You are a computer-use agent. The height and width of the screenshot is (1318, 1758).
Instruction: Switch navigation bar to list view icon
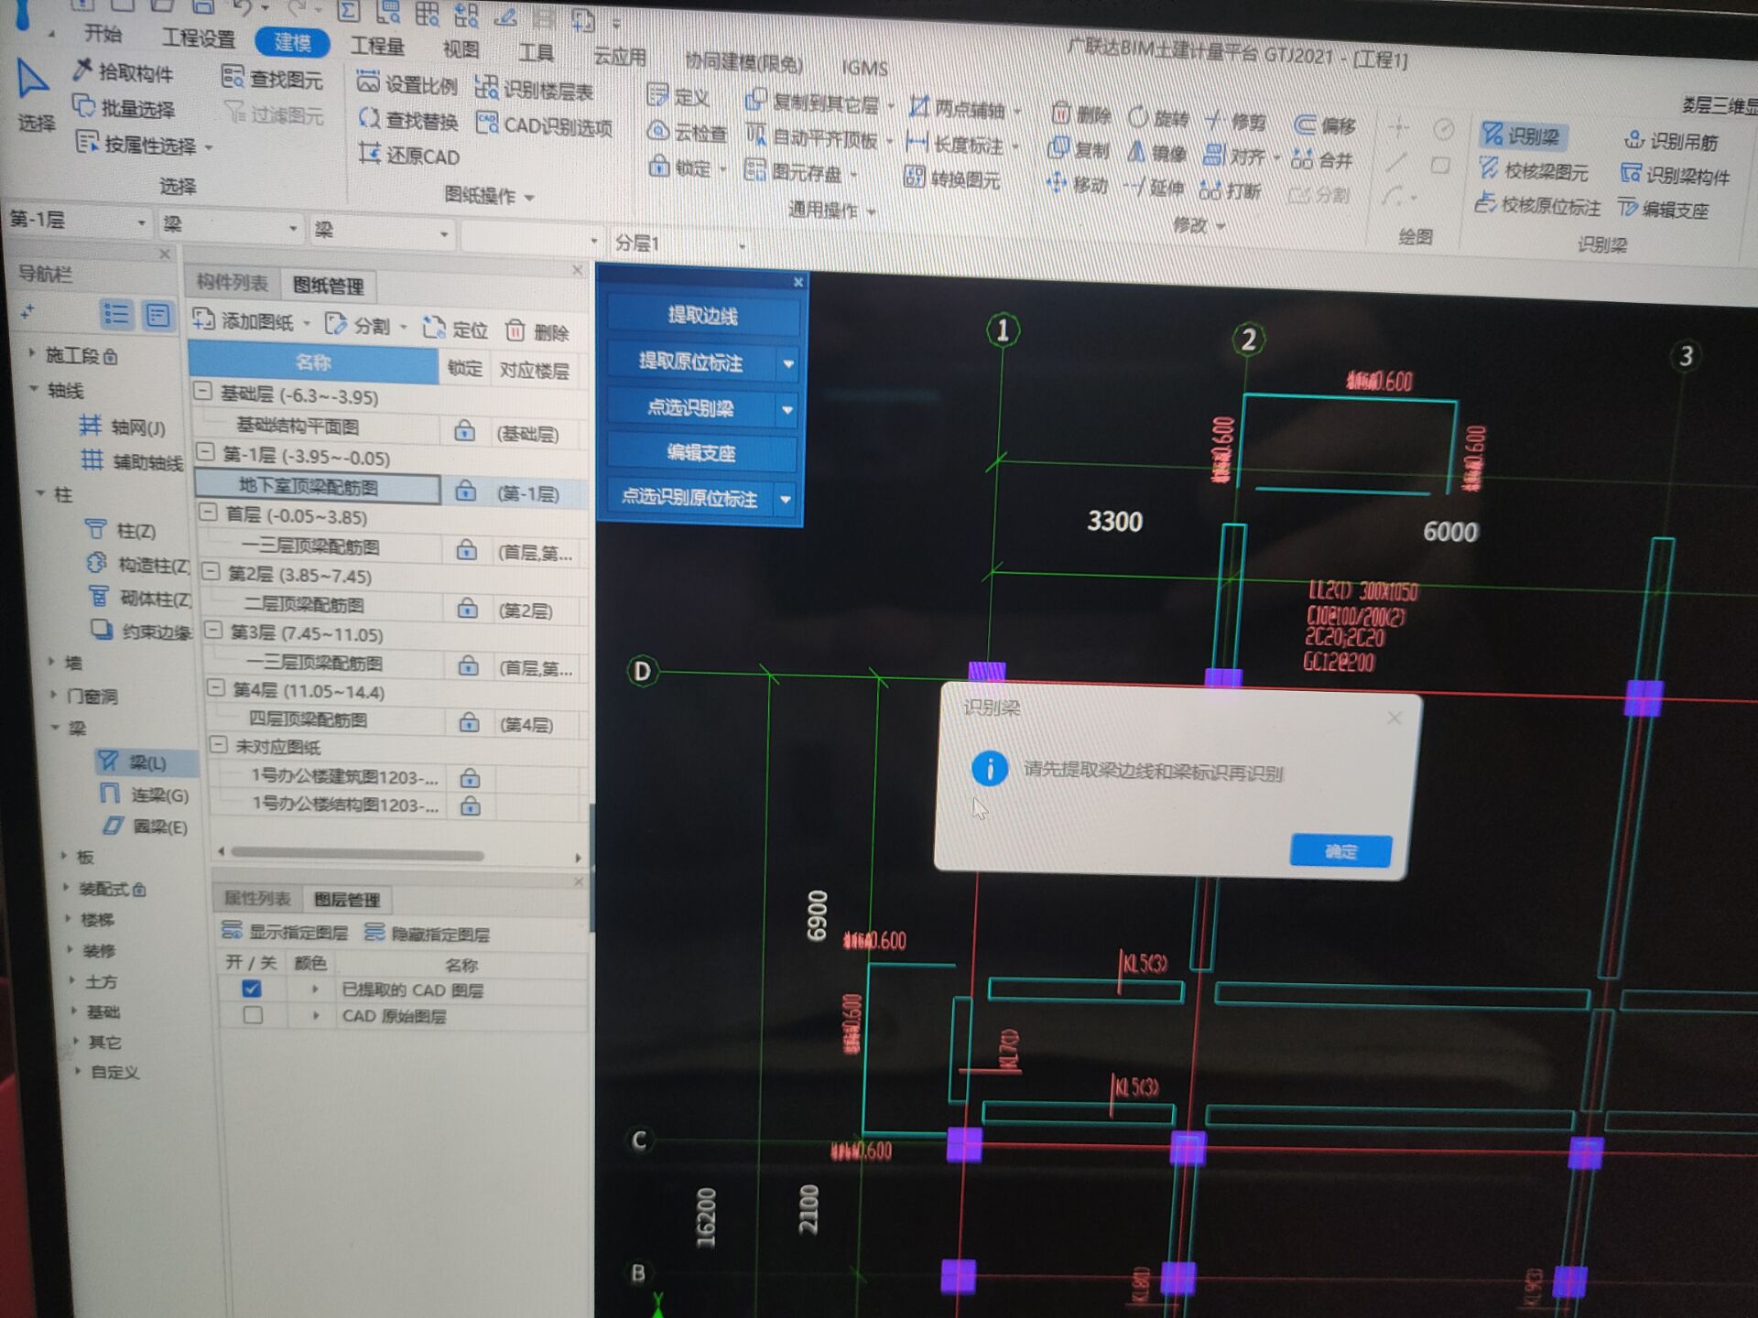[116, 315]
